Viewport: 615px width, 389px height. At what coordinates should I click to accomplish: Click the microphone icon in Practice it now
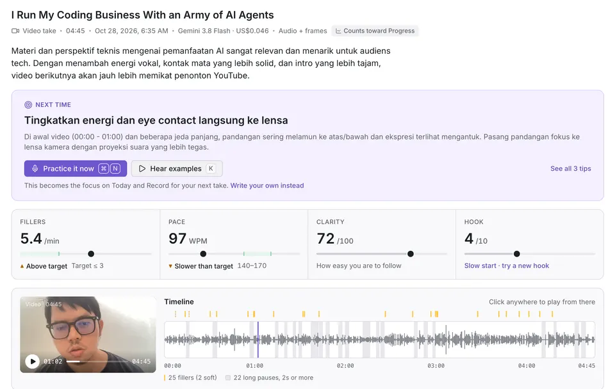(35, 168)
